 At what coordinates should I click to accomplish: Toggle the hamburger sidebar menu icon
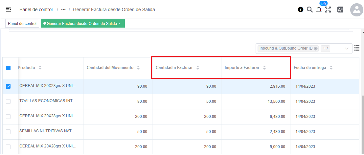[x=9, y=10]
